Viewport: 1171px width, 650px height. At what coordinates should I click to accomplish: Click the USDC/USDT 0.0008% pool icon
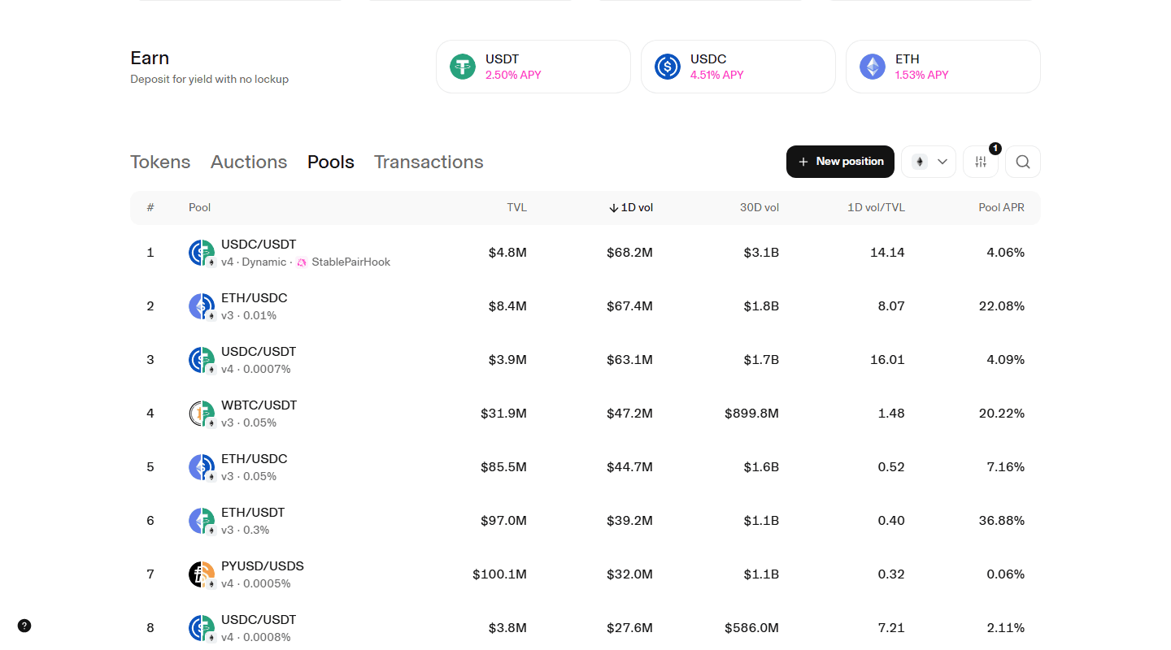pyautogui.click(x=202, y=628)
